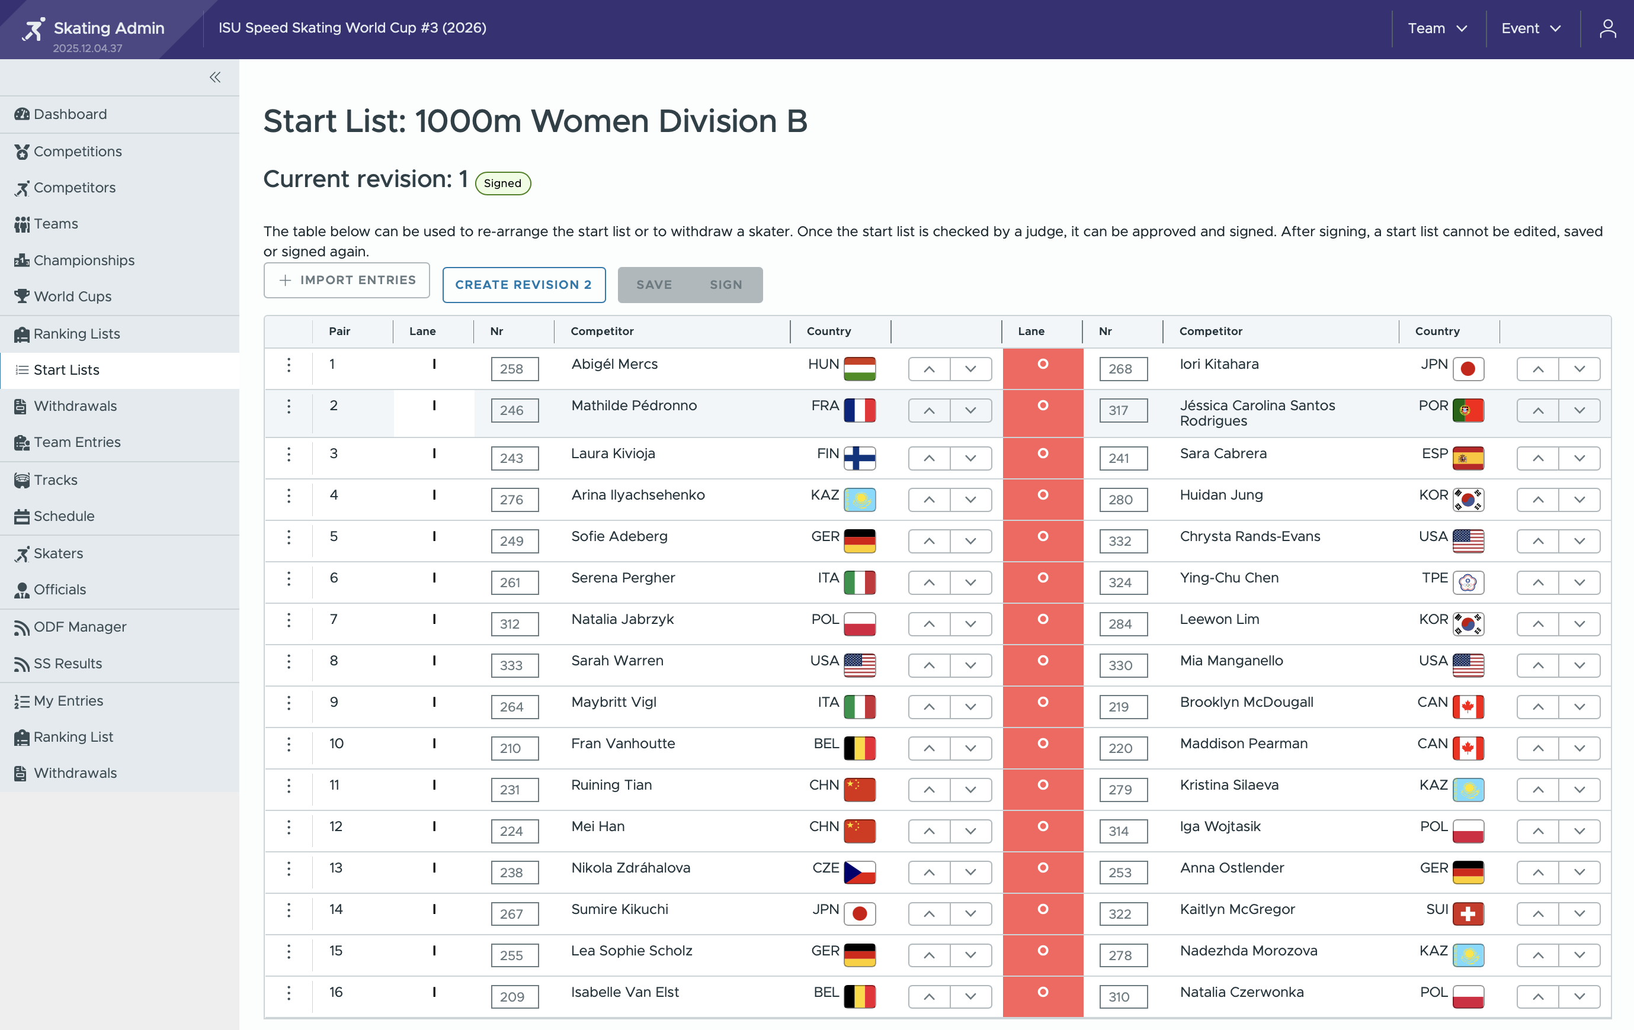Click the number field 258
The height and width of the screenshot is (1030, 1634).
click(514, 369)
